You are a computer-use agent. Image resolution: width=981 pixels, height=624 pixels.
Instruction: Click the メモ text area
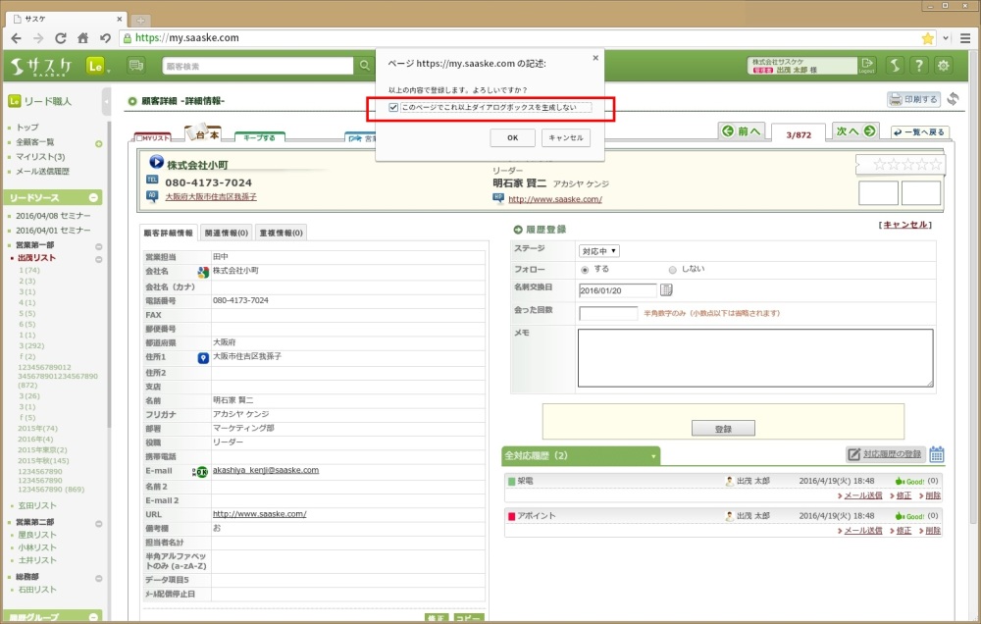point(754,357)
